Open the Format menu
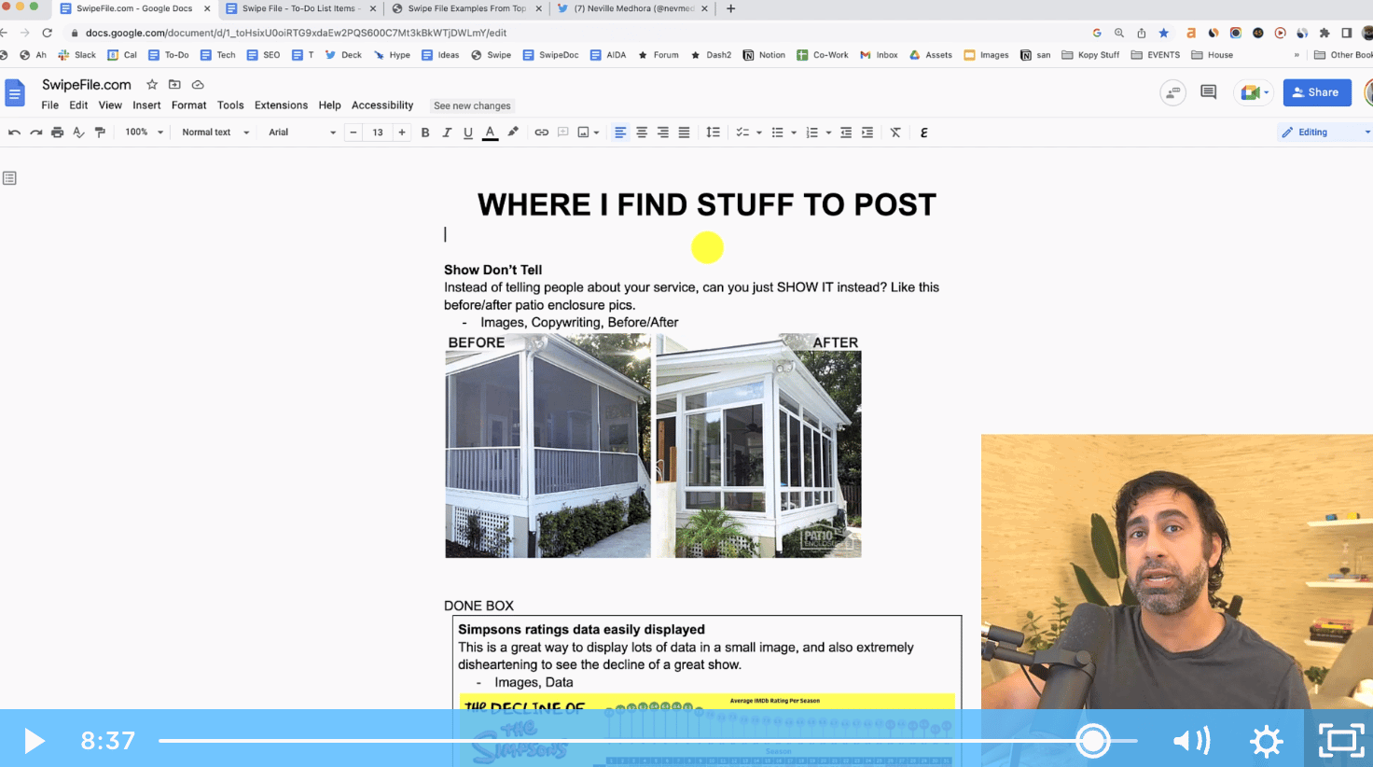This screenshot has width=1373, height=767. [x=189, y=105]
